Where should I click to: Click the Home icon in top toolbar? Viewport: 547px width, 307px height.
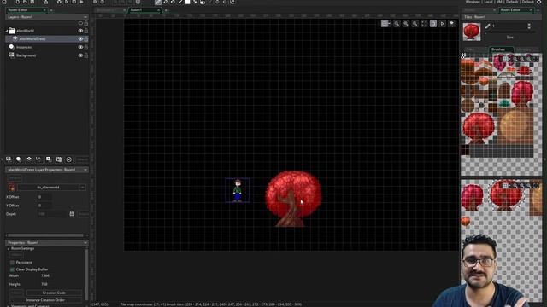(3, 2)
